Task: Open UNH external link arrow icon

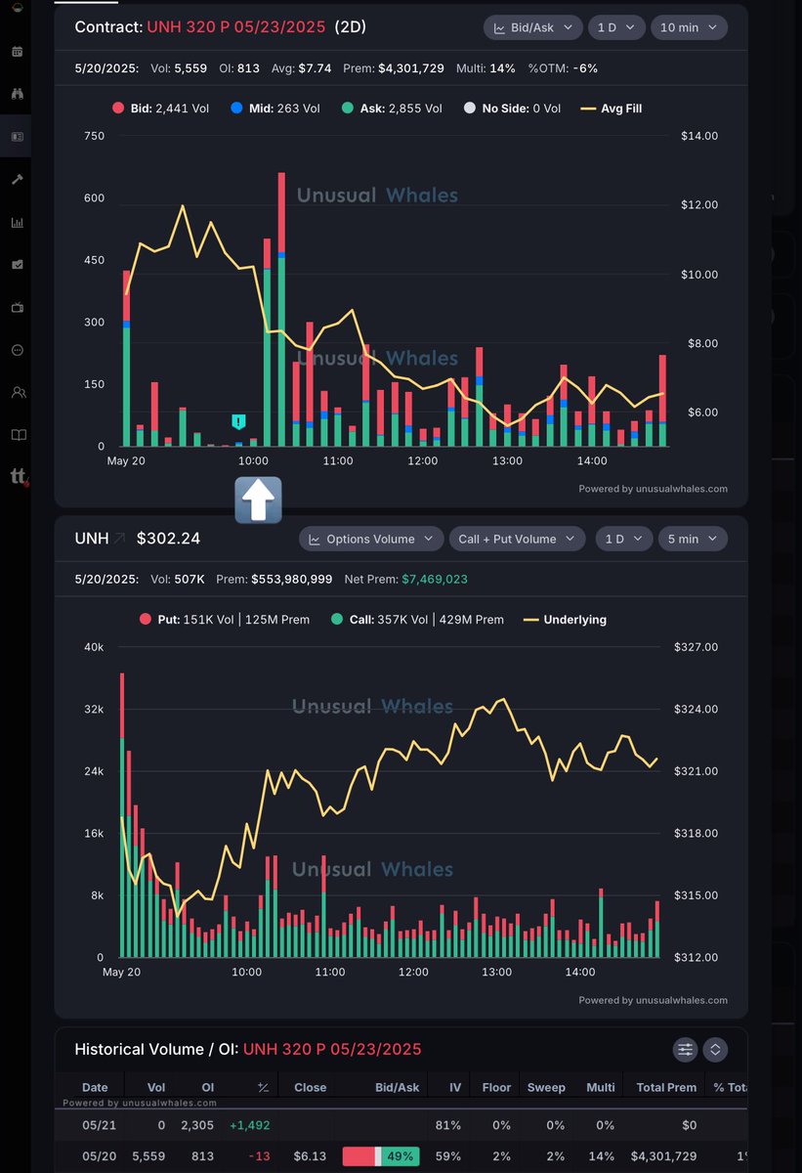Action: tap(119, 539)
